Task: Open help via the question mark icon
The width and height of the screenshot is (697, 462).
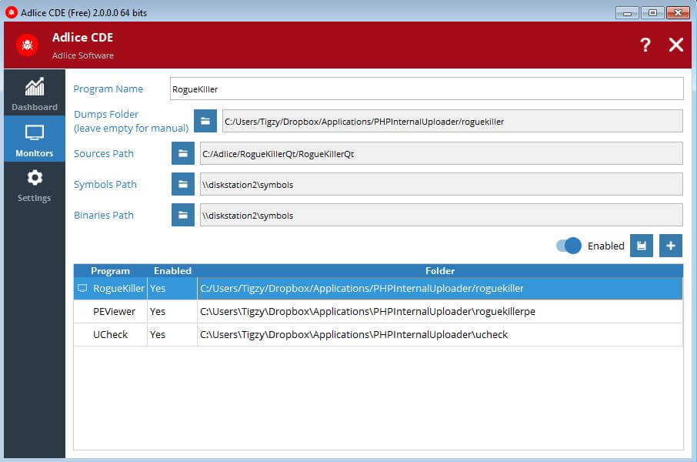Action: (645, 45)
